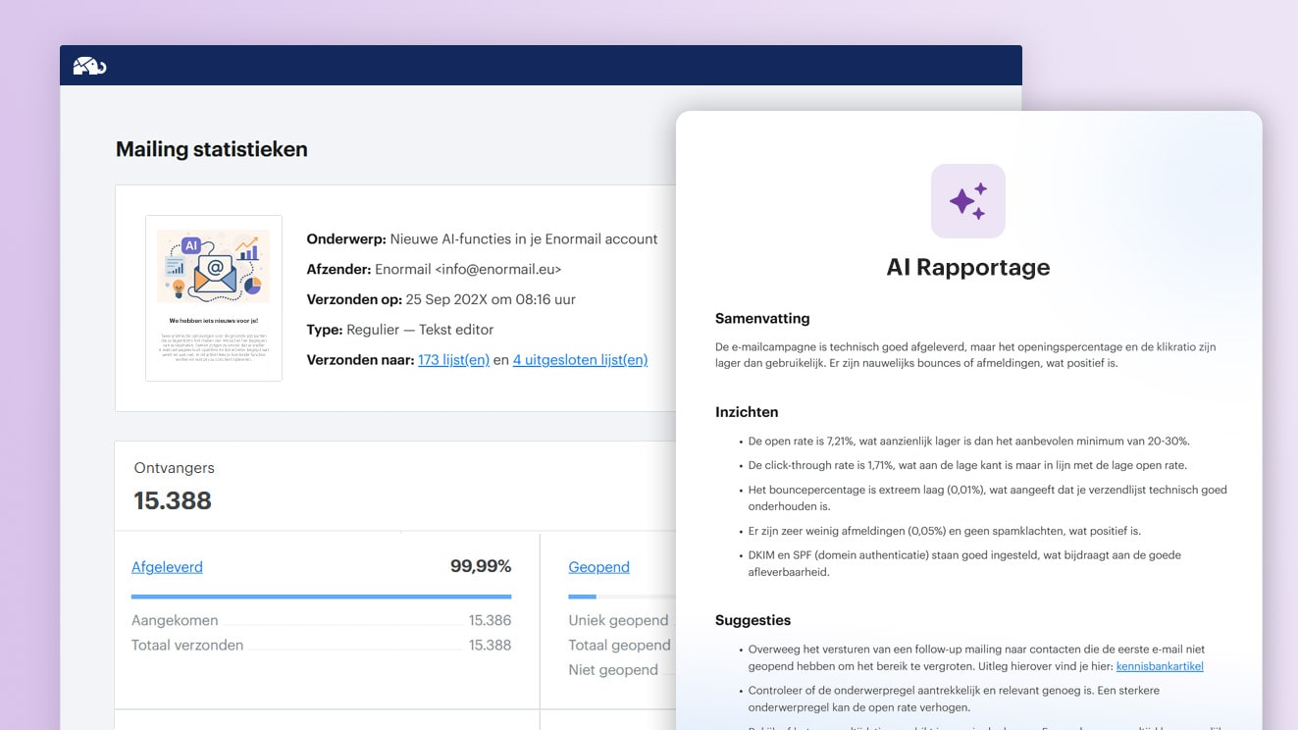1298x730 pixels.
Task: Click the AI Rapportage panel title
Action: [967, 267]
